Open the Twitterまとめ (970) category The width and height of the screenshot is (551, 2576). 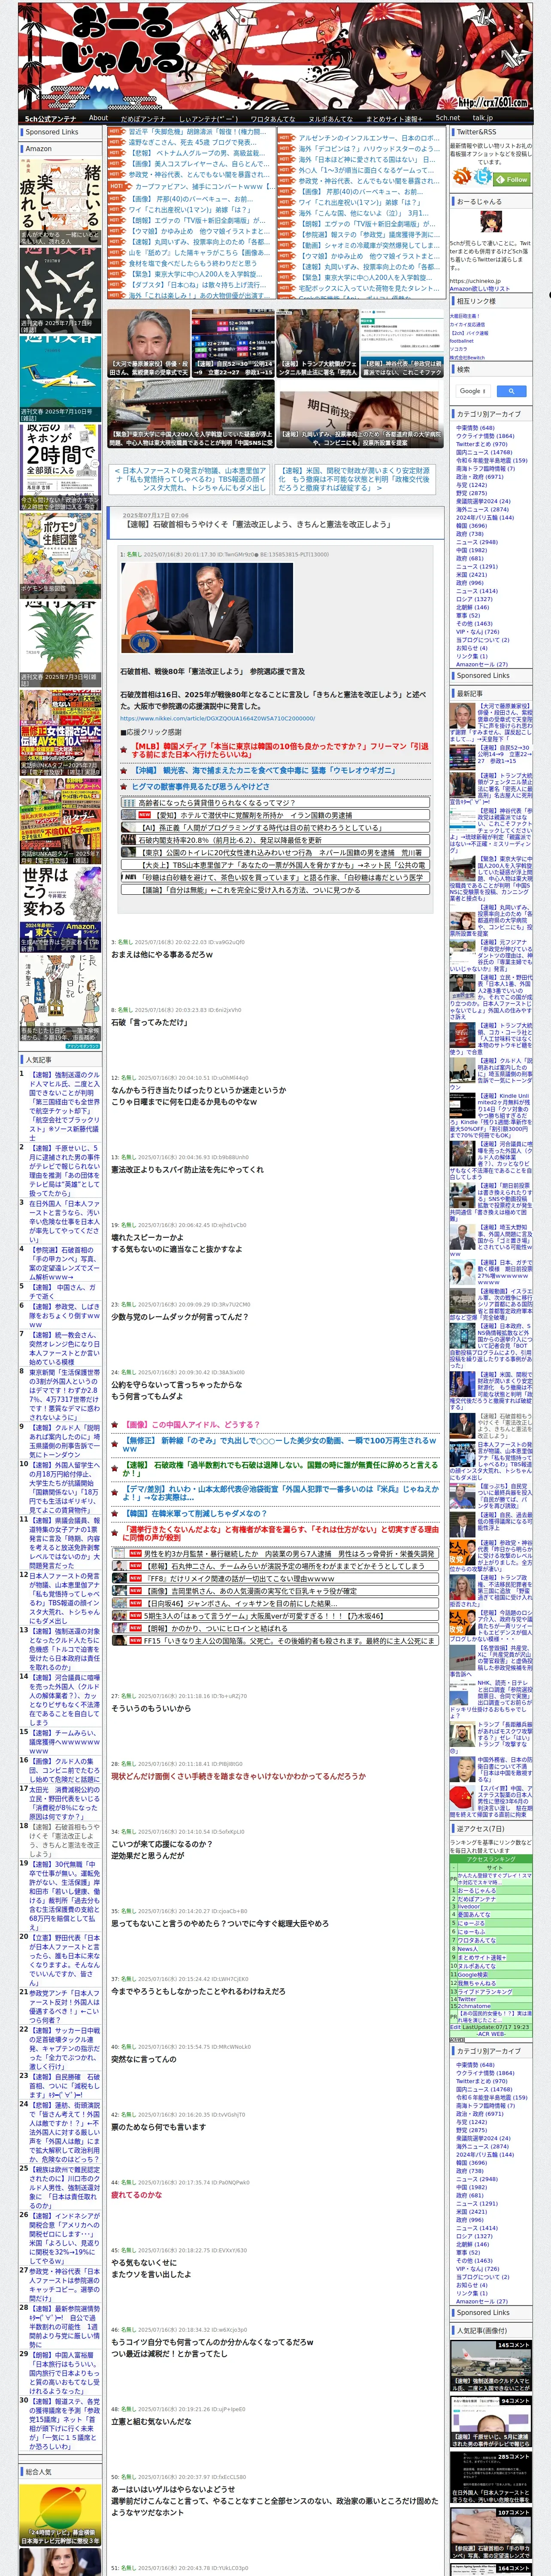point(481,444)
